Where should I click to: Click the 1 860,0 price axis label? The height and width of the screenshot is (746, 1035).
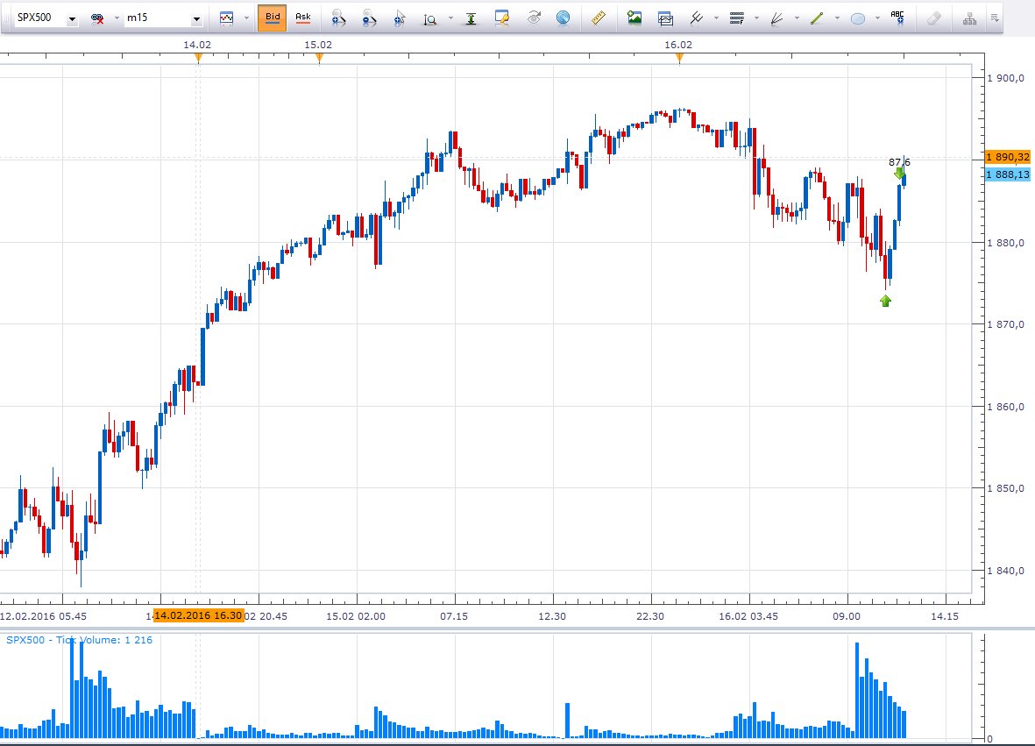(1006, 407)
